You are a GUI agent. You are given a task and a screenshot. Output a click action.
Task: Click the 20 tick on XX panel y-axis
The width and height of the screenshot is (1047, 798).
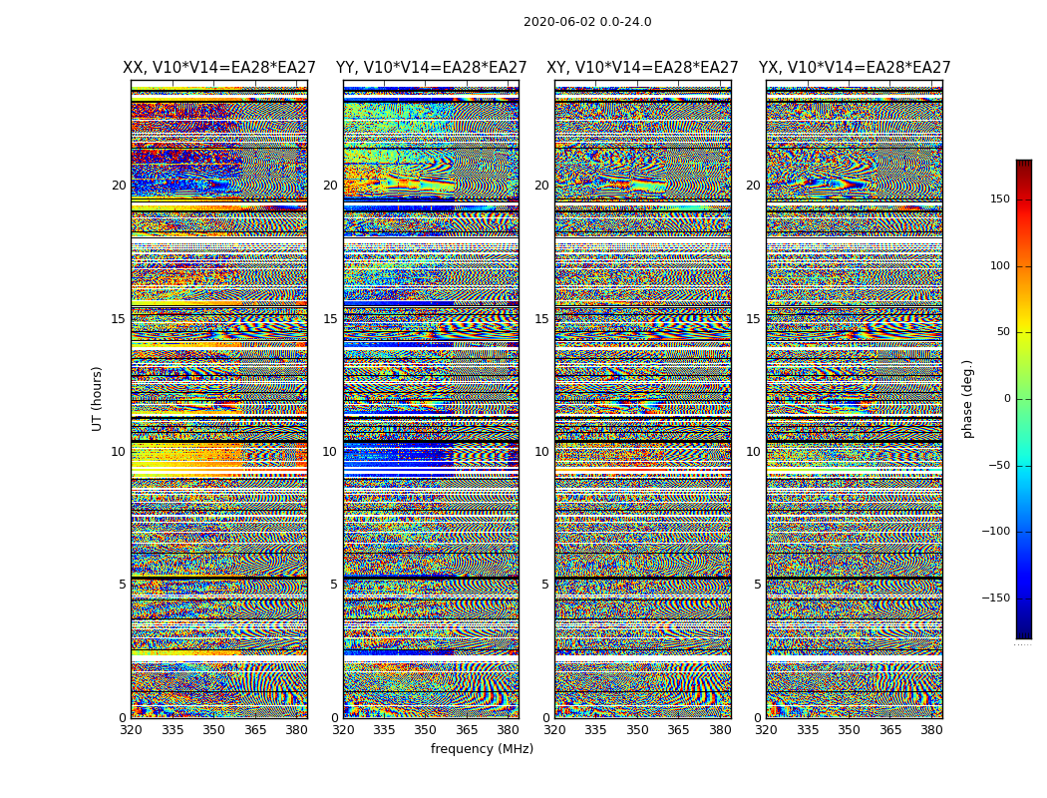pos(119,186)
